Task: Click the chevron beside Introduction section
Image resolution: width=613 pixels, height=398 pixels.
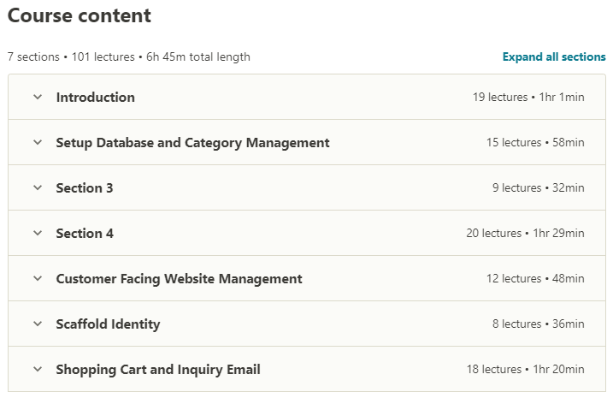Action: [x=38, y=97]
